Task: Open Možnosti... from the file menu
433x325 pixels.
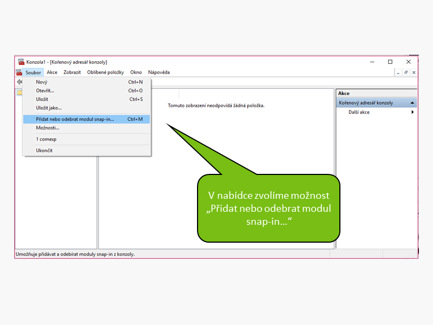Action: click(48, 128)
